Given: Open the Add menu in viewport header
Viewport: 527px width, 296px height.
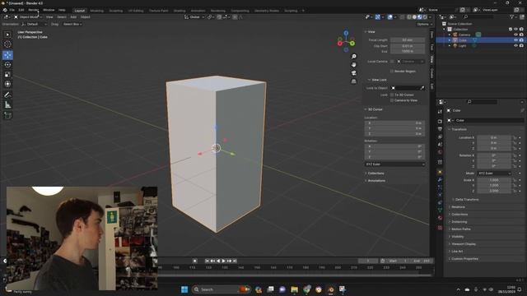Looking at the screenshot, I should point(73,16).
